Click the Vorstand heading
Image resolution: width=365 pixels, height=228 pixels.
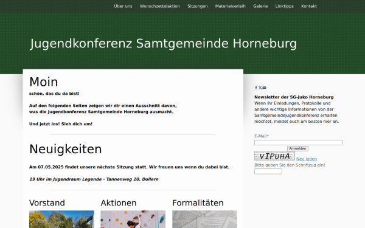point(47,203)
